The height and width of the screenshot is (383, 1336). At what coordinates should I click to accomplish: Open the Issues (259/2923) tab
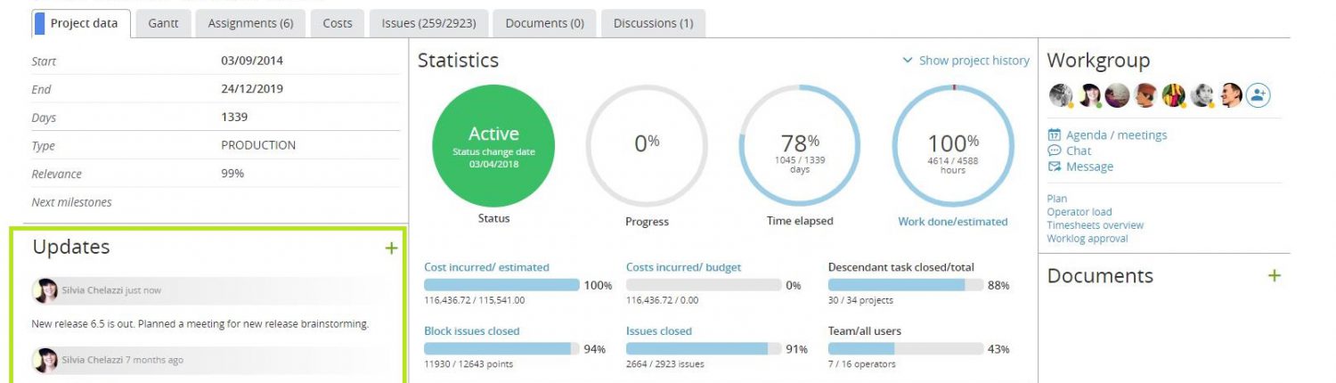428,24
